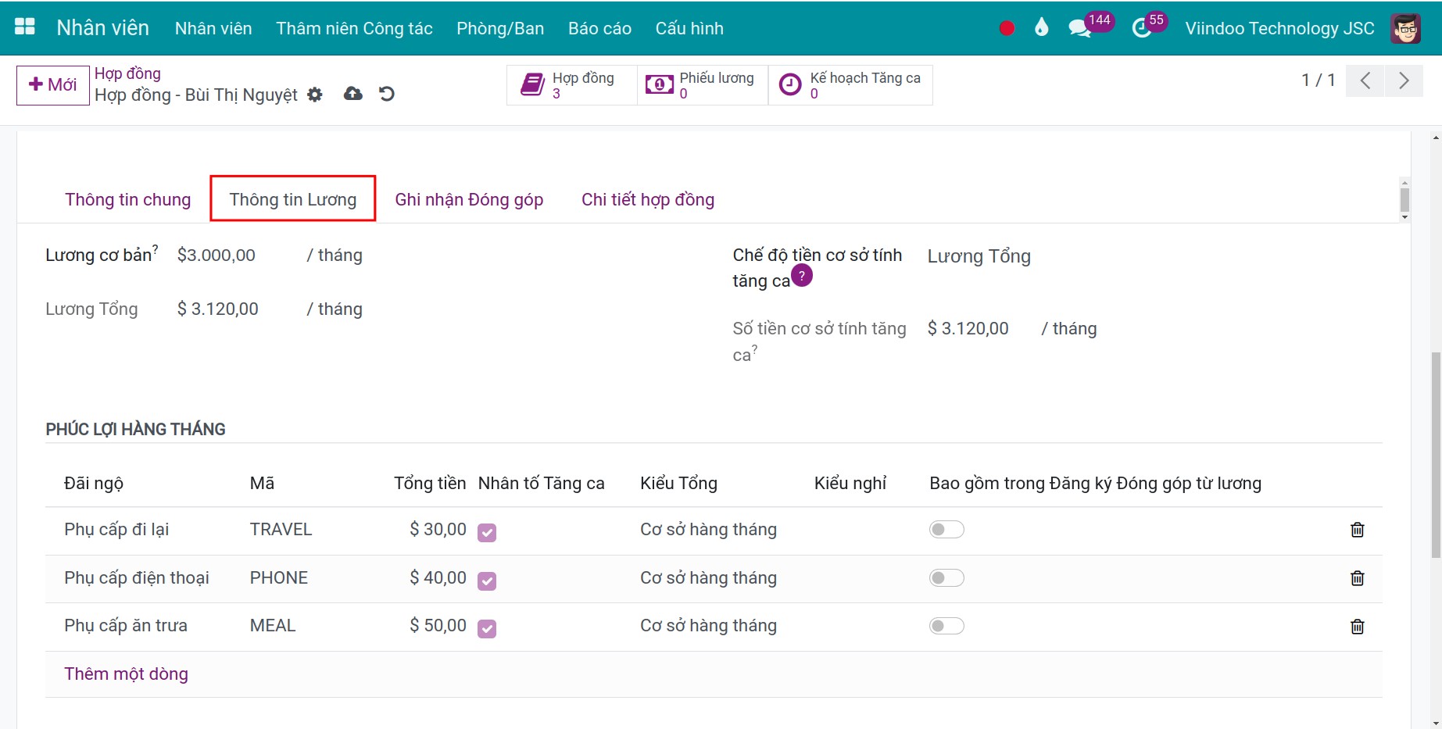Go to previous record arrow
Viewport: 1442px width, 729px height.
point(1365,80)
